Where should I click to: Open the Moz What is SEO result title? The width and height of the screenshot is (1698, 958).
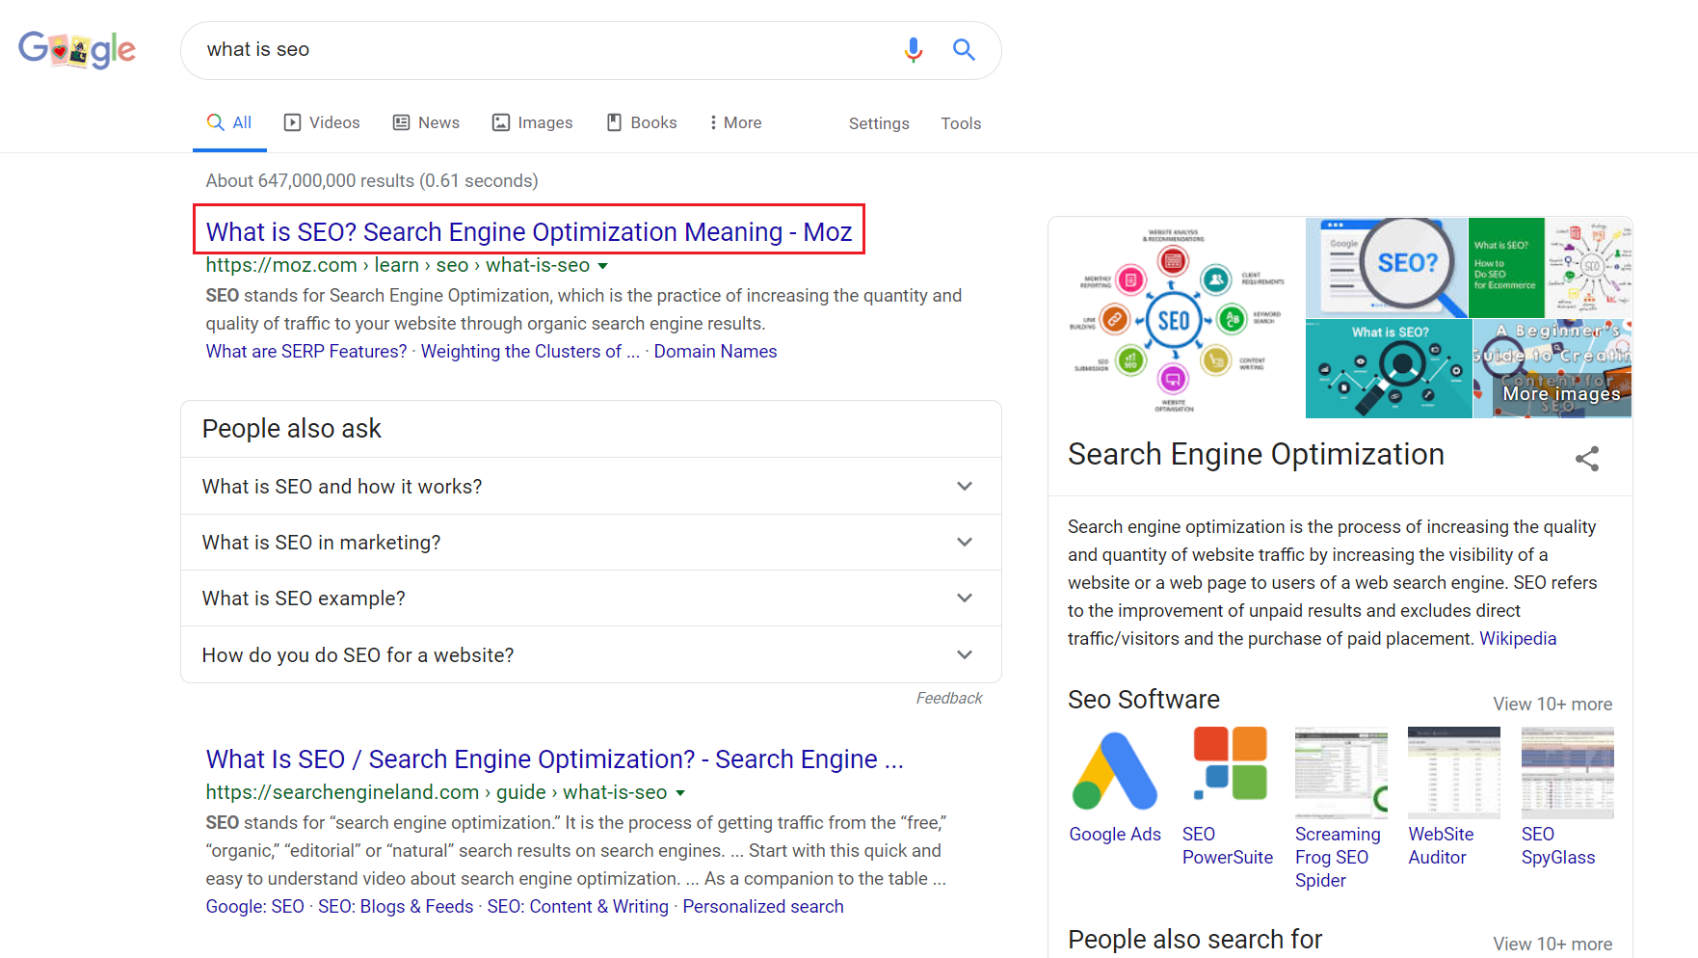point(529,231)
